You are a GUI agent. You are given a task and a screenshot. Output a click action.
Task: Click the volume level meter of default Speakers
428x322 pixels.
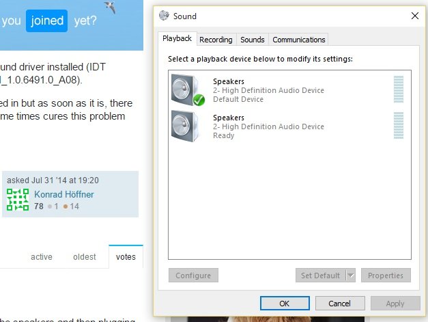[x=399, y=90]
